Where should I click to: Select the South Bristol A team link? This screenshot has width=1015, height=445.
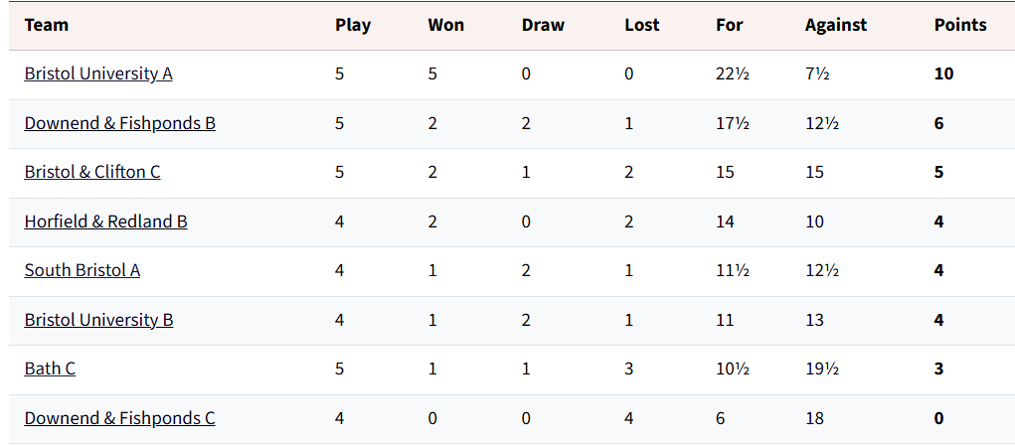click(83, 270)
